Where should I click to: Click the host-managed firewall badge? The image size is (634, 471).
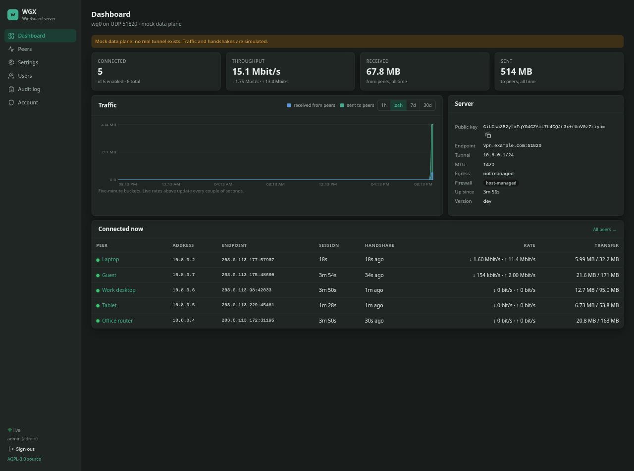pyautogui.click(x=501, y=183)
